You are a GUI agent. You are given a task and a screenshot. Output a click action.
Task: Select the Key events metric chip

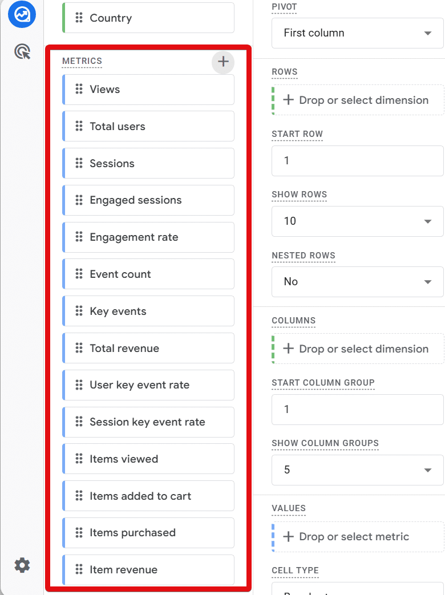148,311
